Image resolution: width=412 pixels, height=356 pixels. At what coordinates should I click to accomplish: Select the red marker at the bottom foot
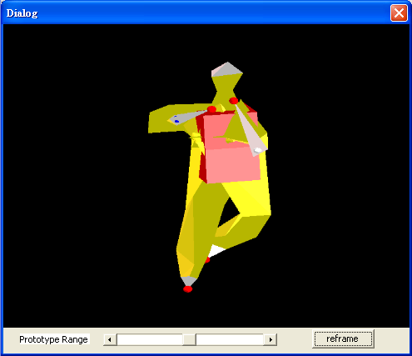coord(188,289)
